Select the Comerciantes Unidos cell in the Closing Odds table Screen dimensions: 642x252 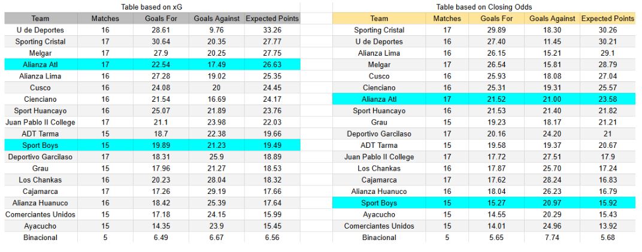379,226
